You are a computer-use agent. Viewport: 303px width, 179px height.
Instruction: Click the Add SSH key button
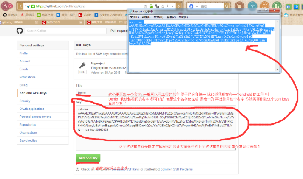88,158
